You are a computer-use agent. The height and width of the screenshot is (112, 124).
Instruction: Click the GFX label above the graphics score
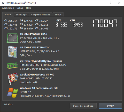[x=59, y=20]
